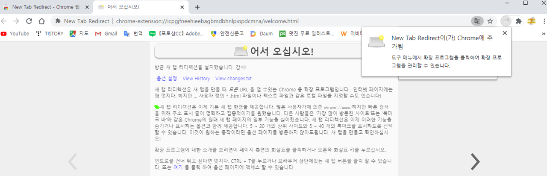Open the 번역 translate bookmark
The image size is (547, 176).
[x=133, y=33]
